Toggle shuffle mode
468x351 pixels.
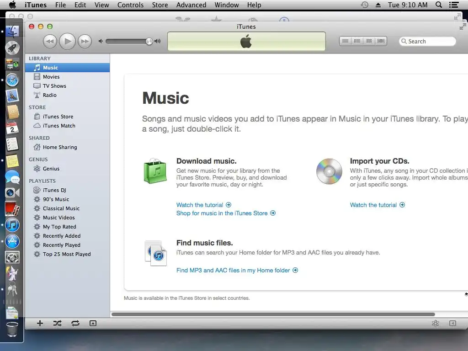coord(57,323)
